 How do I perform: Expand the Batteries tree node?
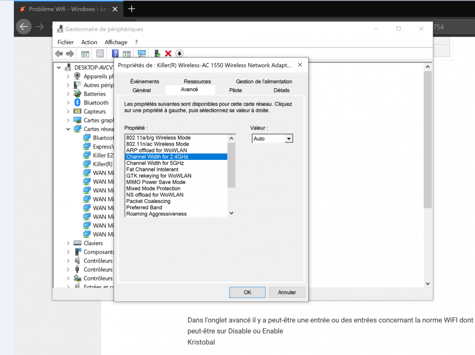pyautogui.click(x=68, y=94)
